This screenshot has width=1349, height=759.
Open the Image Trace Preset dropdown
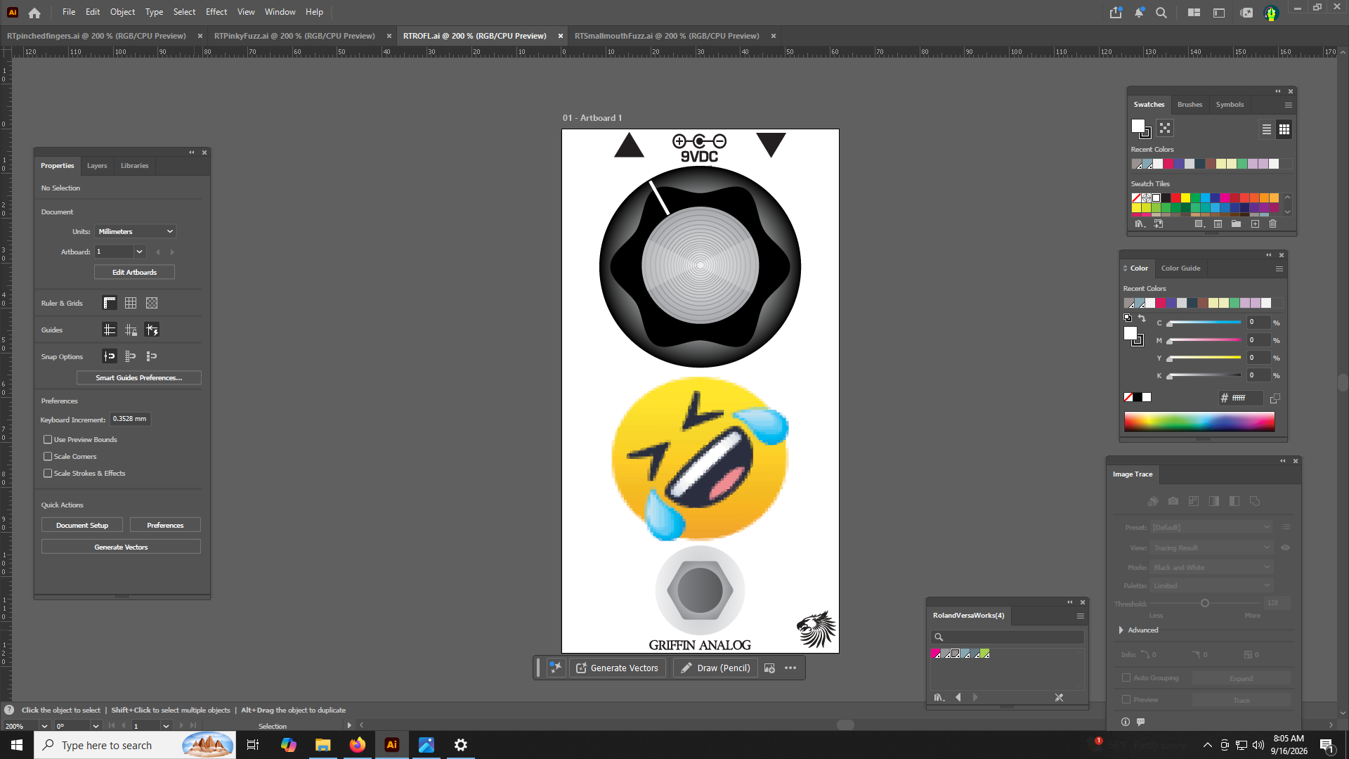(x=1211, y=528)
